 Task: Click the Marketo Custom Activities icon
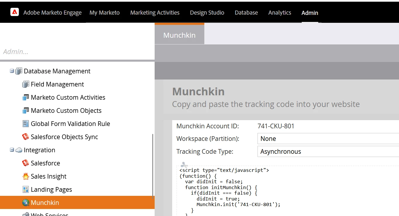coord(26,97)
